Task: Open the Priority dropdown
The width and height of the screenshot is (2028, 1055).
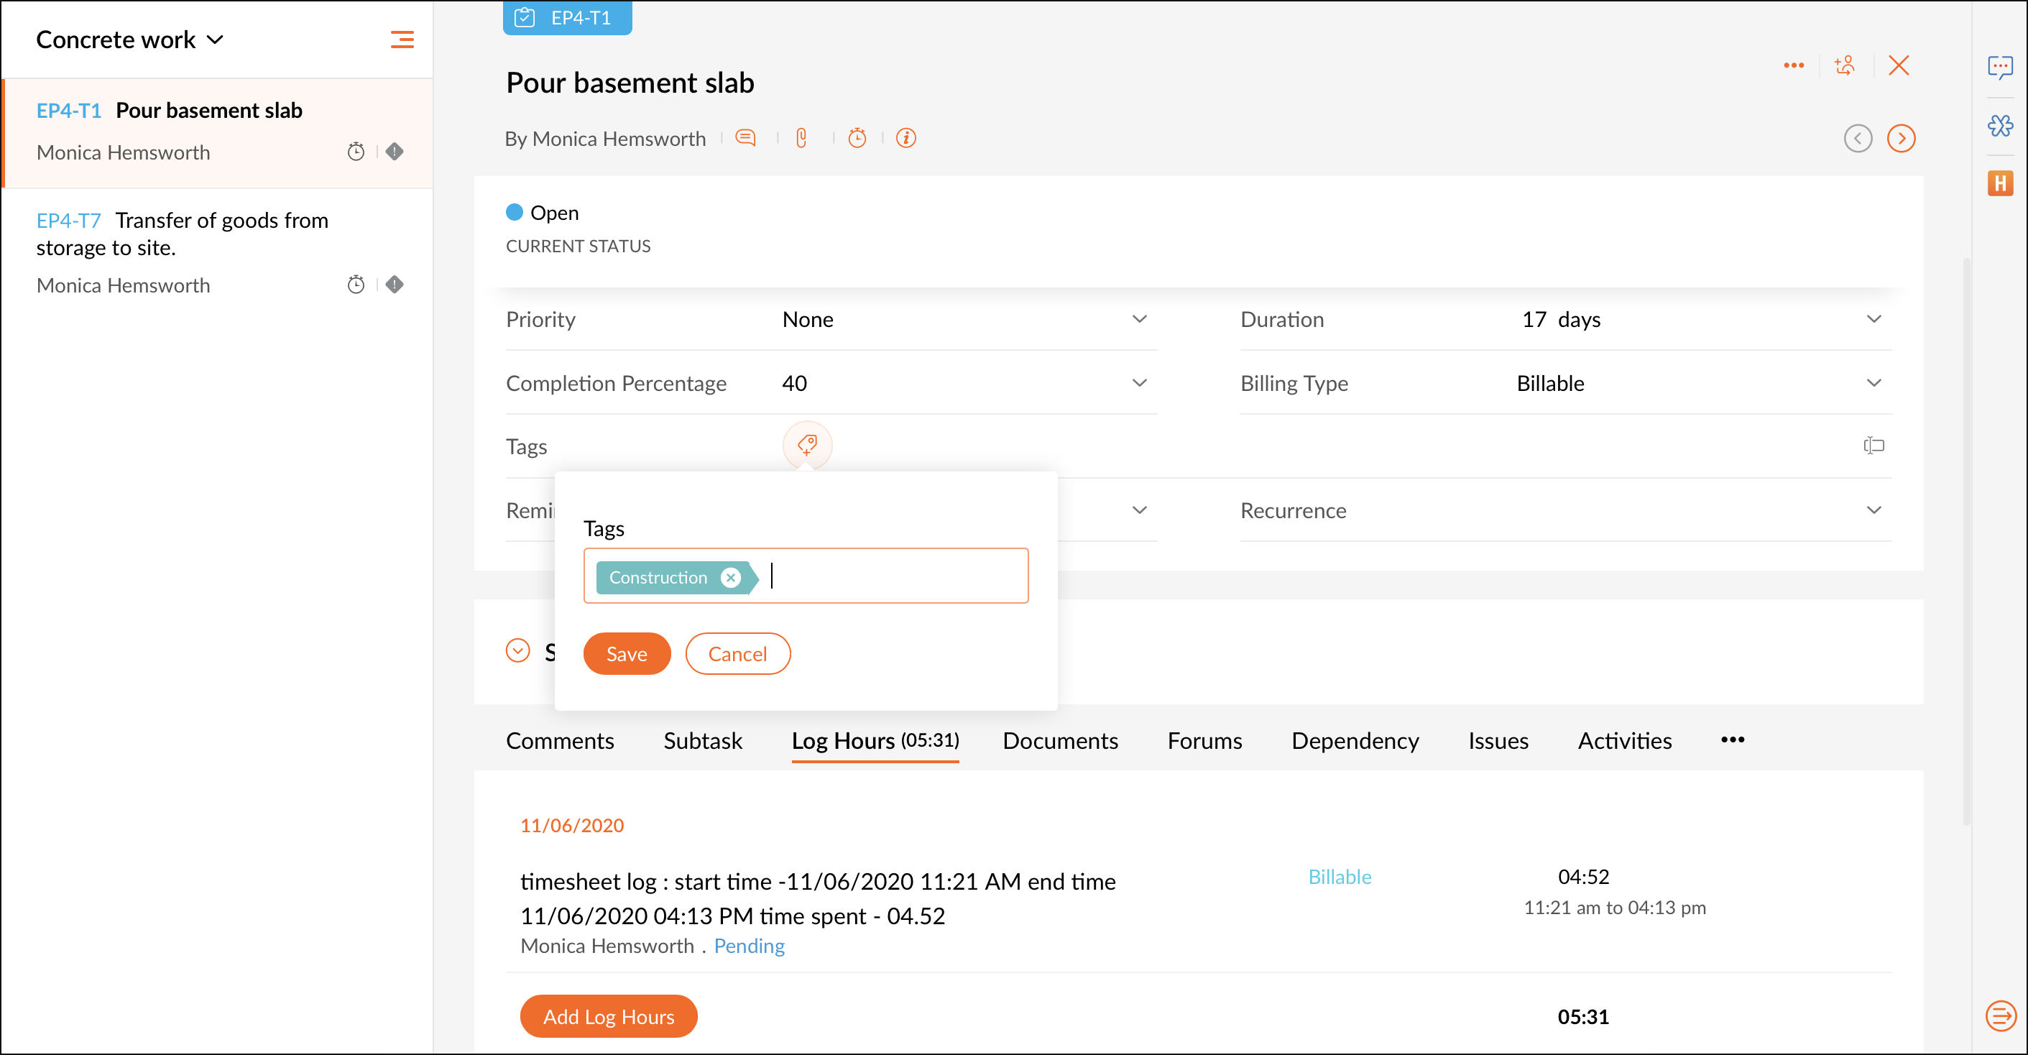Action: click(x=1138, y=319)
